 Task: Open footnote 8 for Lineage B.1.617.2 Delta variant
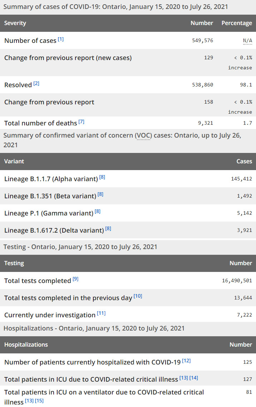click(108, 228)
